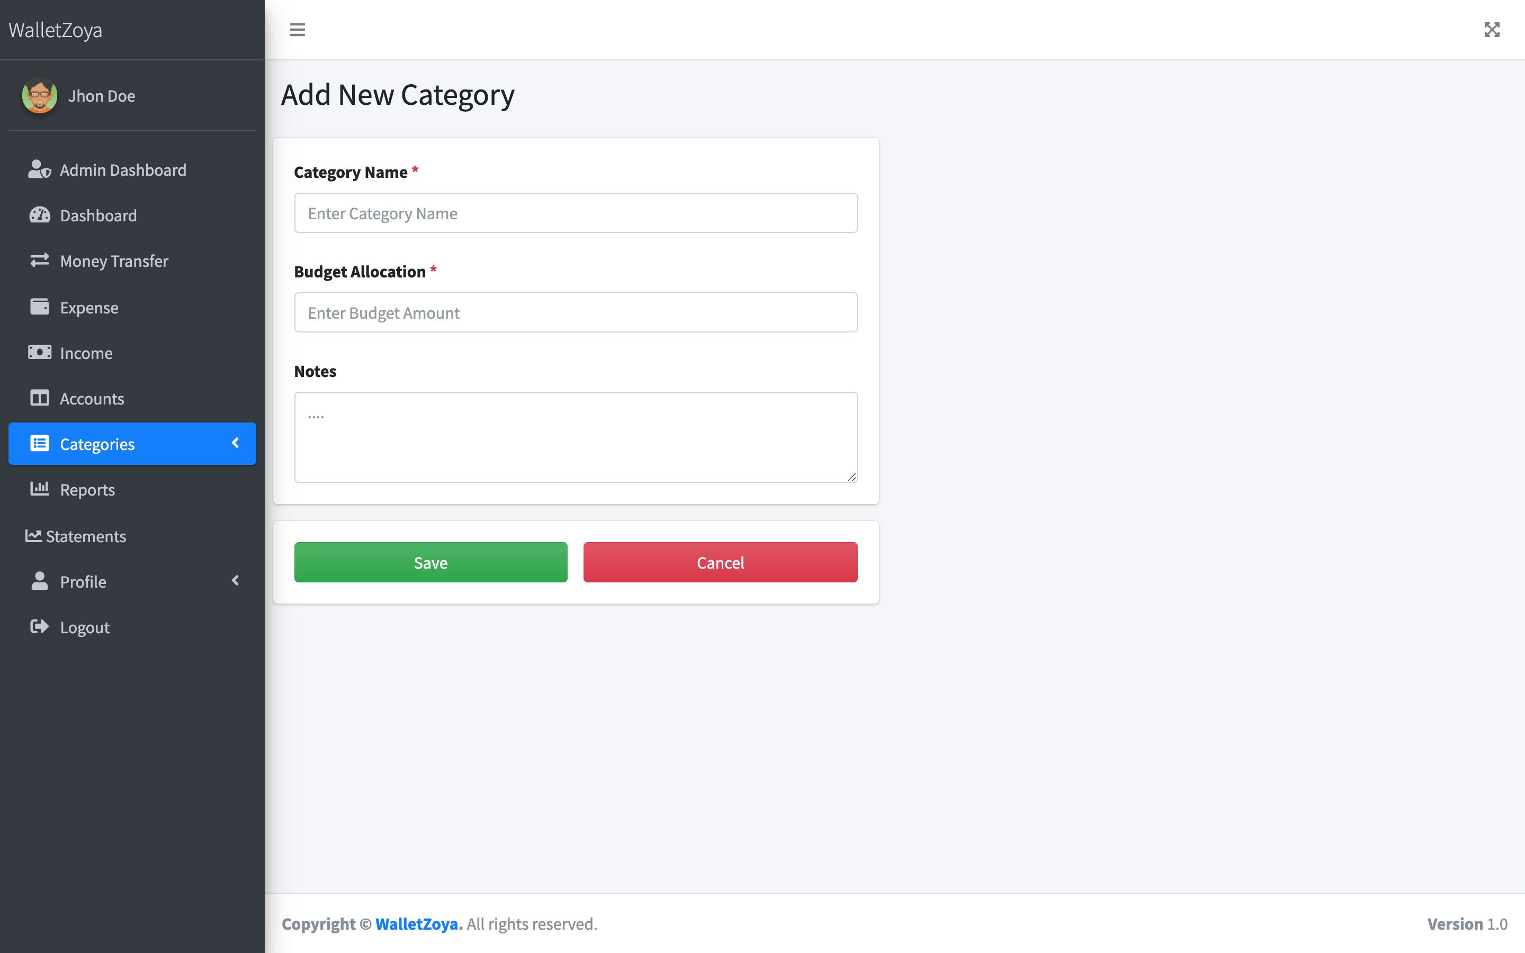Open the Dashboard sidebar item
1525x953 pixels.
pos(98,215)
